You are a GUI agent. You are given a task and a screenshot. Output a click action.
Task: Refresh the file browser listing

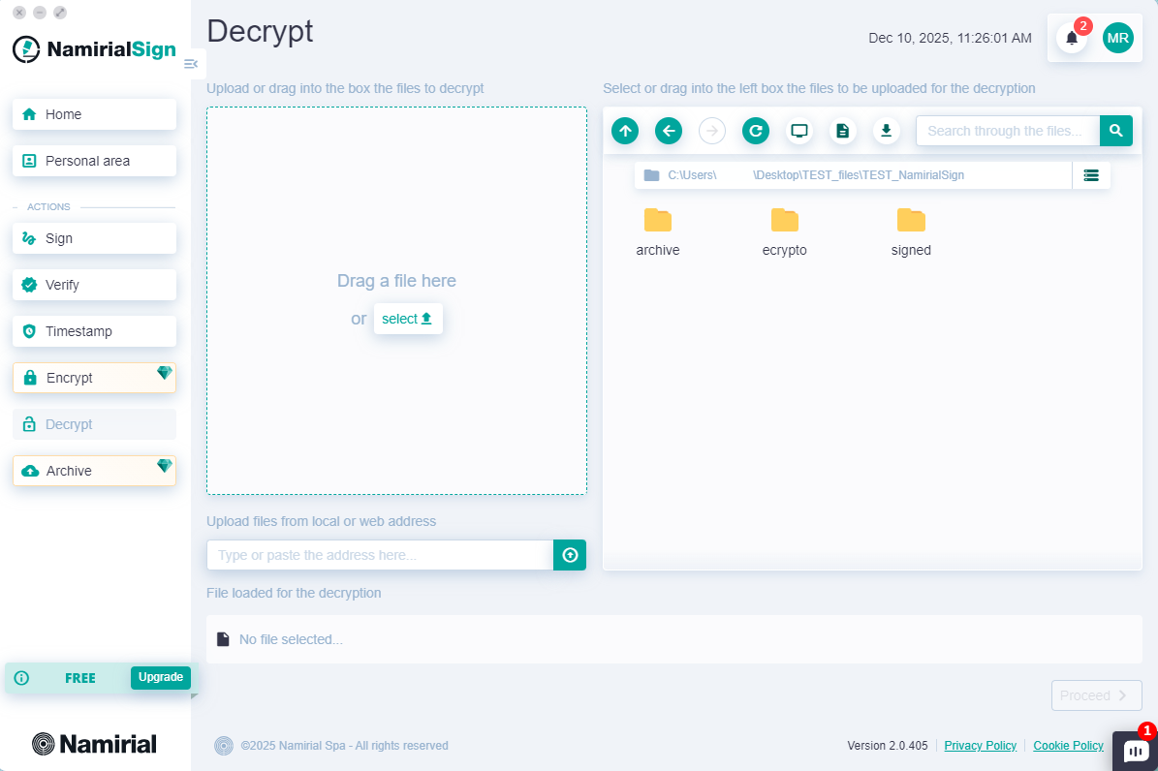pos(756,131)
